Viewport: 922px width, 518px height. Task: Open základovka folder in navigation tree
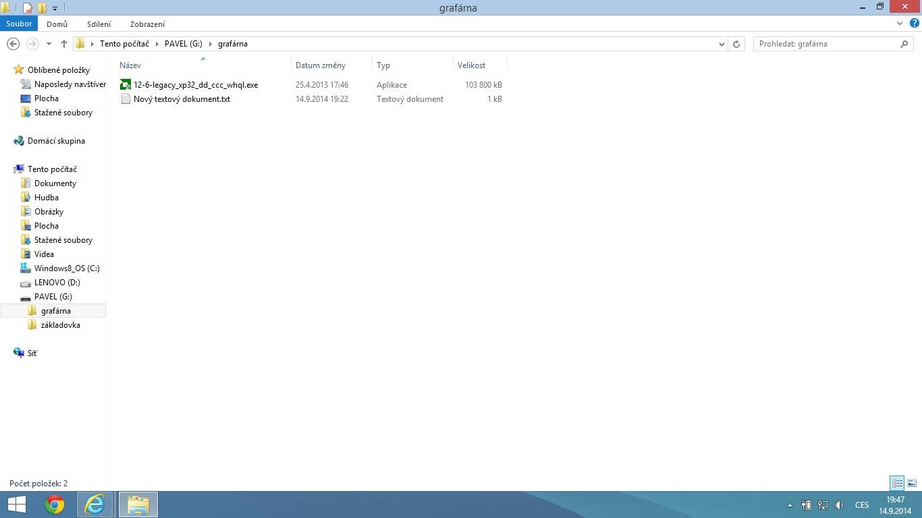pos(60,325)
